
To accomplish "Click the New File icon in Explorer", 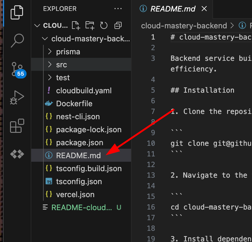I will (x=76, y=25).
